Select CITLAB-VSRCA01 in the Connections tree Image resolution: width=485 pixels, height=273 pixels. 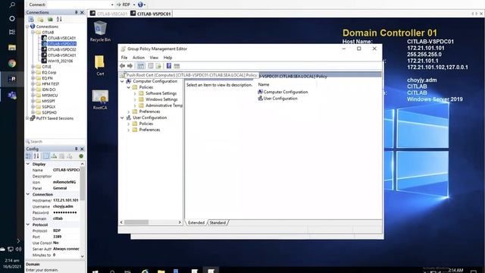coord(61,55)
